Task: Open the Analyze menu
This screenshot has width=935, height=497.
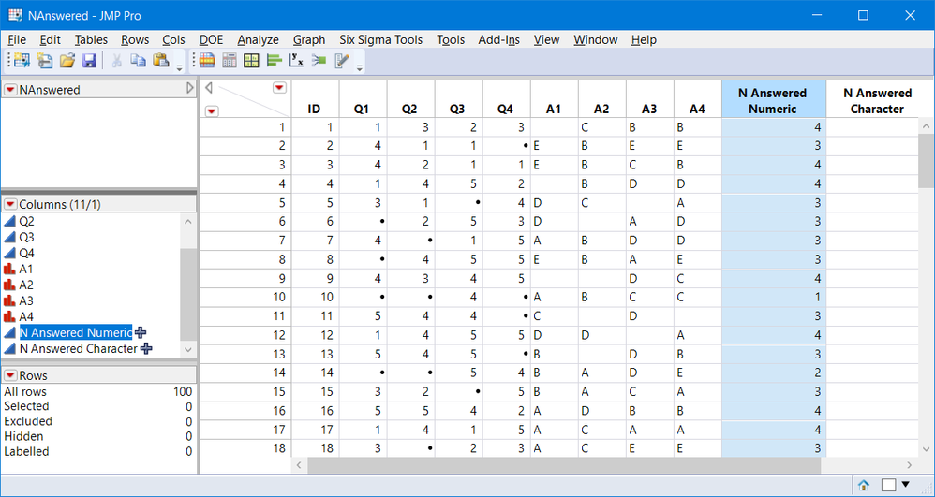Action: (259, 40)
